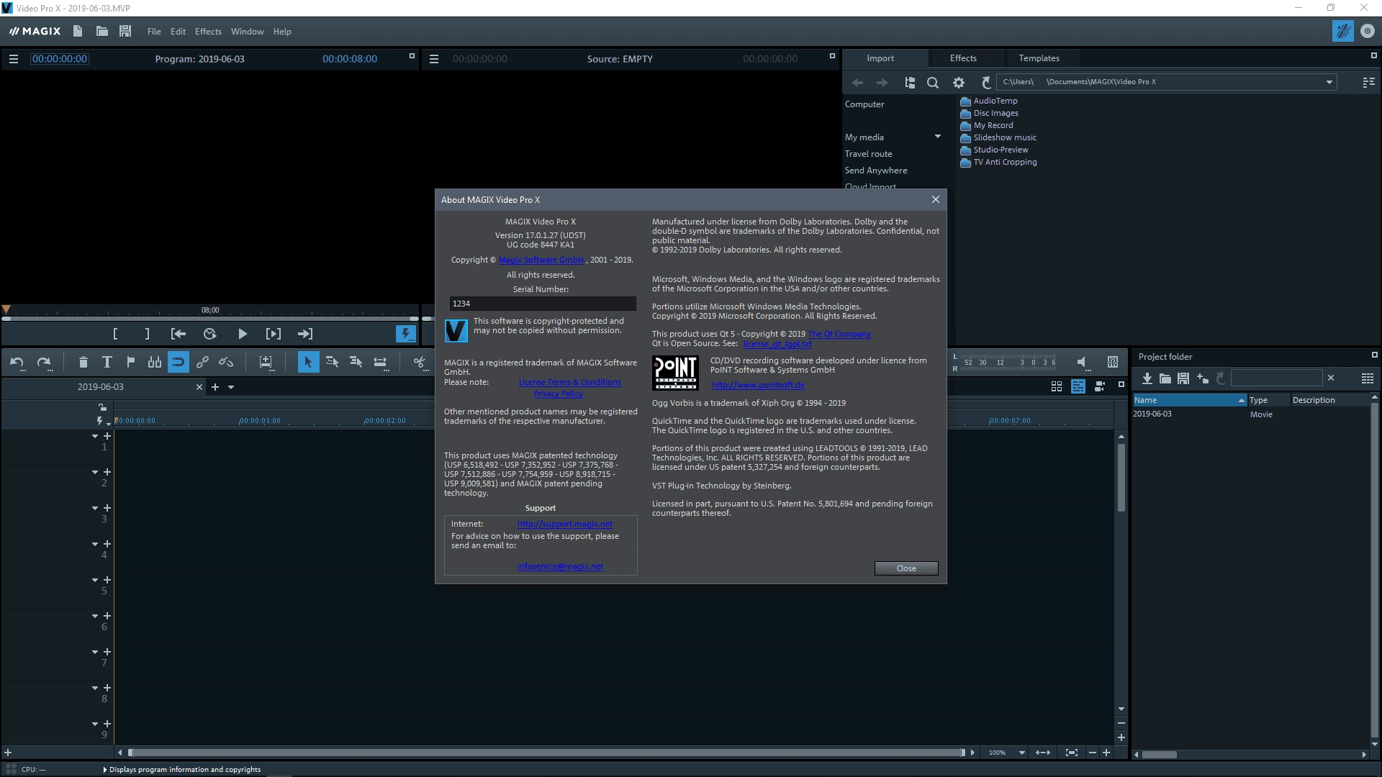Select the single object mouse mode arrow
Viewport: 1382px width, 777px height.
308,362
